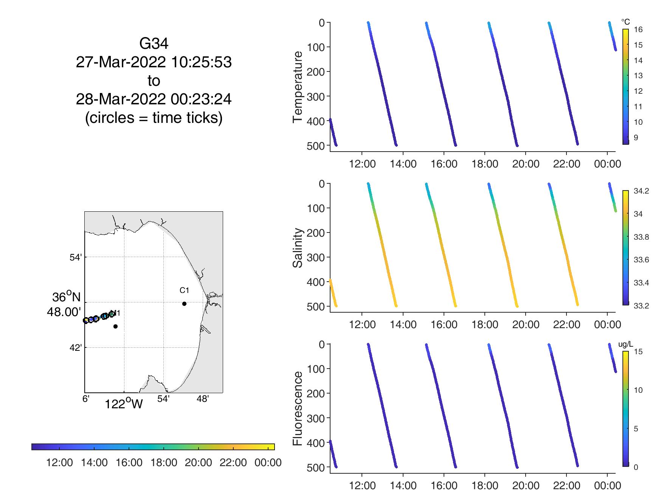This screenshot has width=661, height=496.
Task: Click the 14:00 tick under the Fluorescence plot
Action: [403, 485]
